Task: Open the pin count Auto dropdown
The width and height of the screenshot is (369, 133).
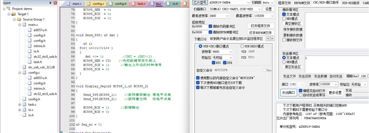Action: pyautogui.click(x=272, y=2)
